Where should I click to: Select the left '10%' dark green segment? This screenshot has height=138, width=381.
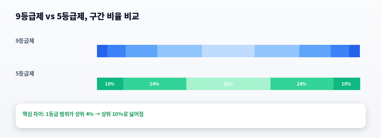coord(110,84)
